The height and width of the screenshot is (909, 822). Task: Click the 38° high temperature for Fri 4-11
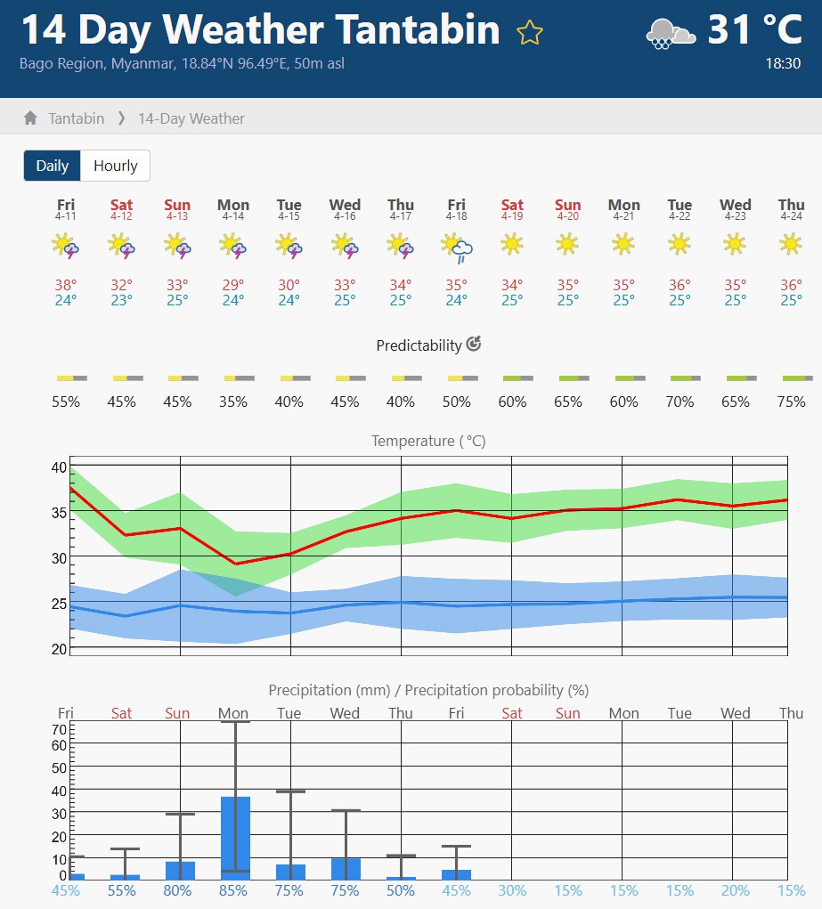(x=66, y=285)
